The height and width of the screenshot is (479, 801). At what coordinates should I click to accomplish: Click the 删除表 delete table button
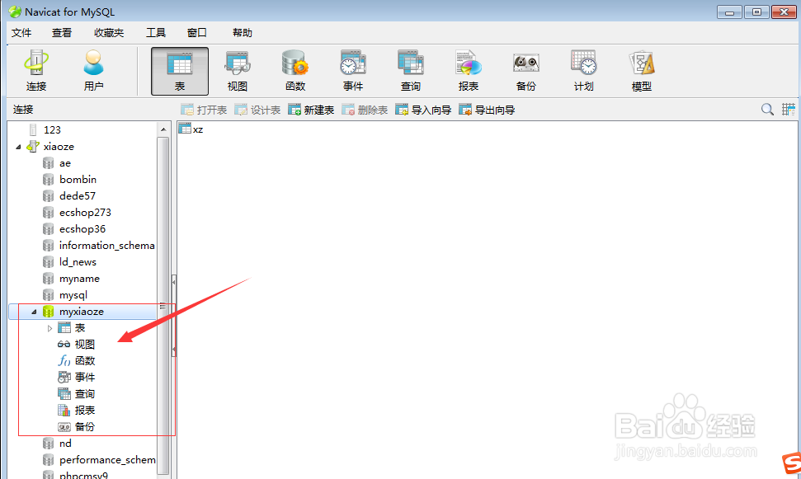pyautogui.click(x=365, y=110)
